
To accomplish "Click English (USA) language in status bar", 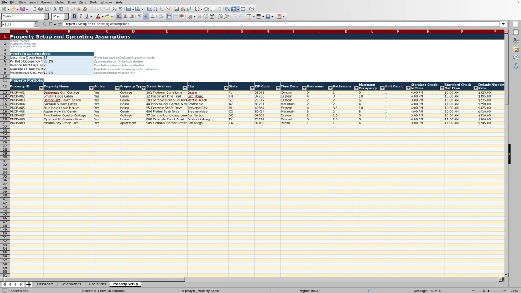I will 309,291.
